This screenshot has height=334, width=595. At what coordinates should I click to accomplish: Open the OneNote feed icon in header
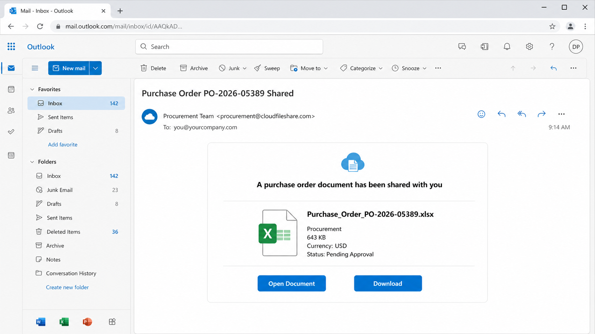[x=485, y=46]
